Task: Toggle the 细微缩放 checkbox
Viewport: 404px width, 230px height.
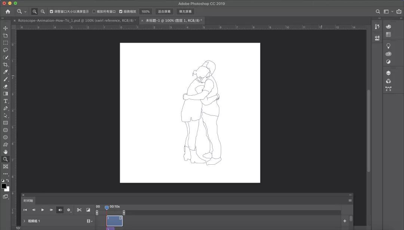Action: coord(121,12)
